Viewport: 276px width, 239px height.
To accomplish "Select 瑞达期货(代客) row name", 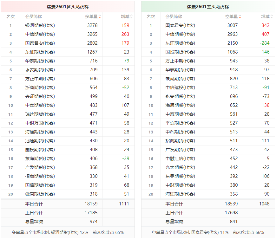I will coord(40,114).
